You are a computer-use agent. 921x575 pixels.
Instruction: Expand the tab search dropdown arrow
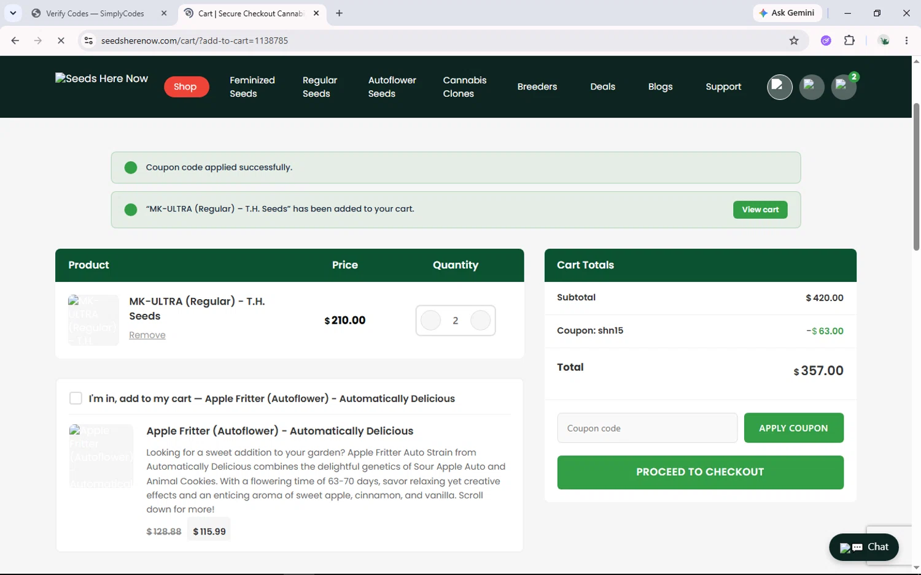[x=13, y=13]
